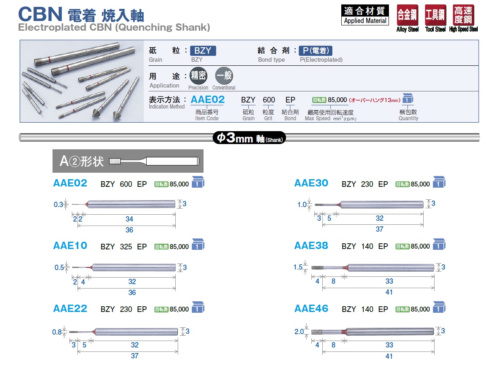Click the Alloy Steel material icon
502x366 pixels.
[x=407, y=15]
